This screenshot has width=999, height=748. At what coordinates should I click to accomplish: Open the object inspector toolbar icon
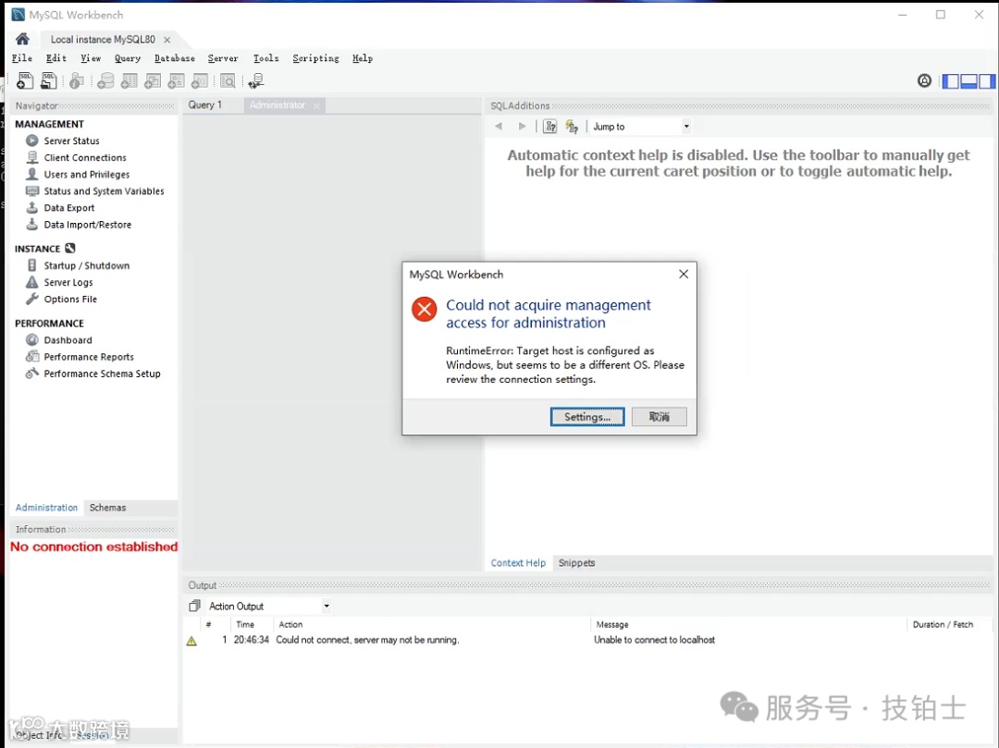click(77, 80)
